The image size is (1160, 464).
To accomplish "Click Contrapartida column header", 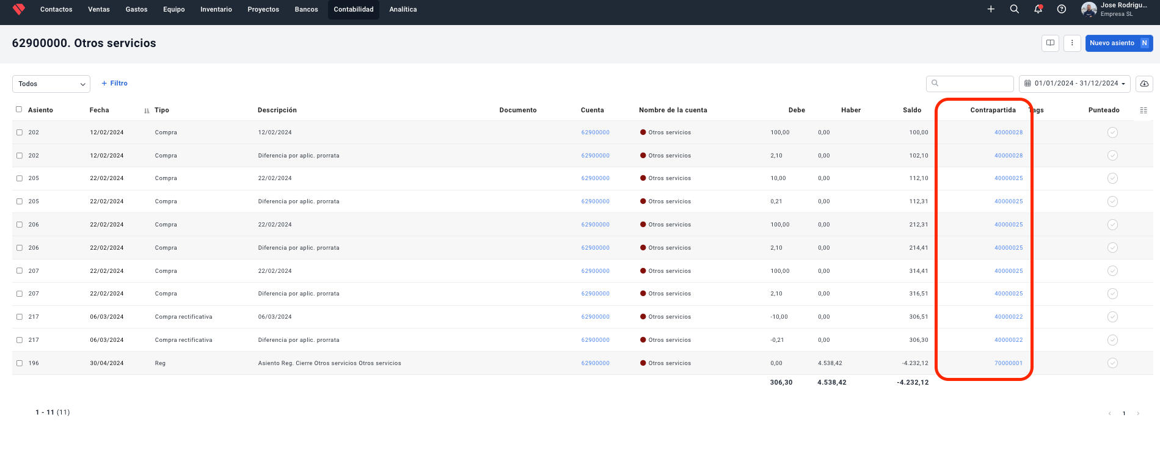I will [993, 111].
